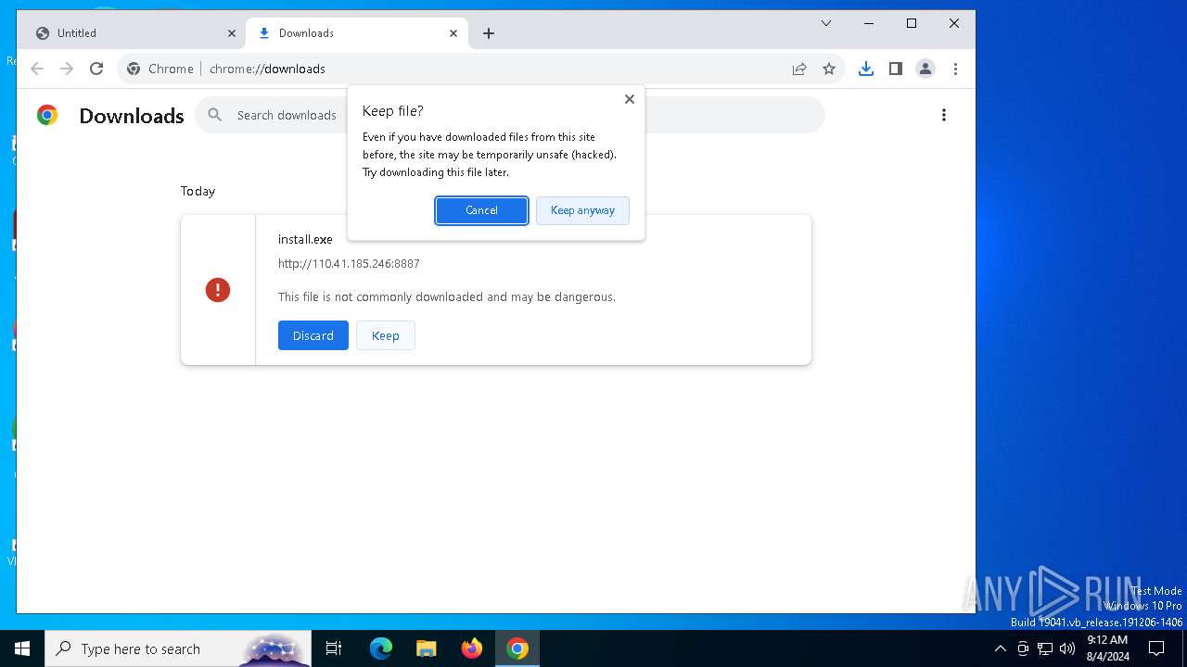Screen dimensions: 1187x667
Task: Share this page icon in address bar
Action: point(799,69)
